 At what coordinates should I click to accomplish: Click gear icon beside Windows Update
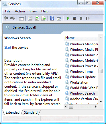pos(67,77)
